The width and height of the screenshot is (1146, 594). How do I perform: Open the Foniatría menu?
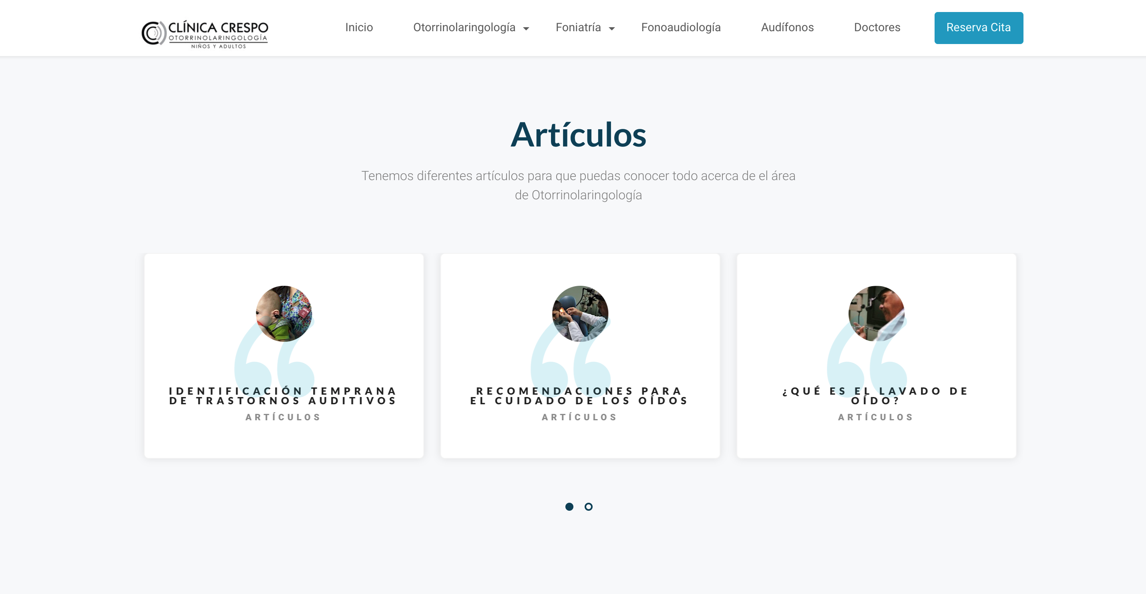pyautogui.click(x=578, y=28)
